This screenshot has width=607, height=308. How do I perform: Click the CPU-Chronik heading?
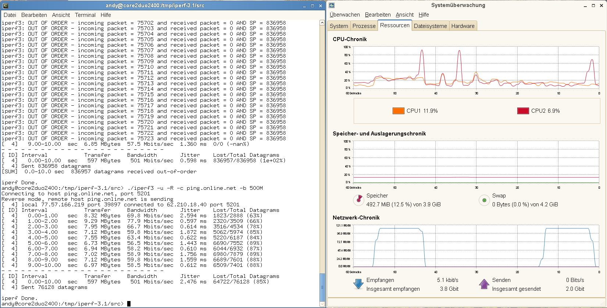tap(350, 39)
